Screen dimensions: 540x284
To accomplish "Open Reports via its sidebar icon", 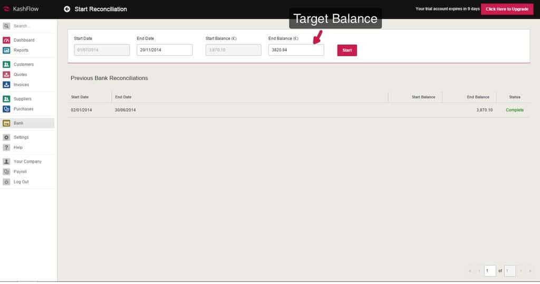I will pyautogui.click(x=6, y=51).
